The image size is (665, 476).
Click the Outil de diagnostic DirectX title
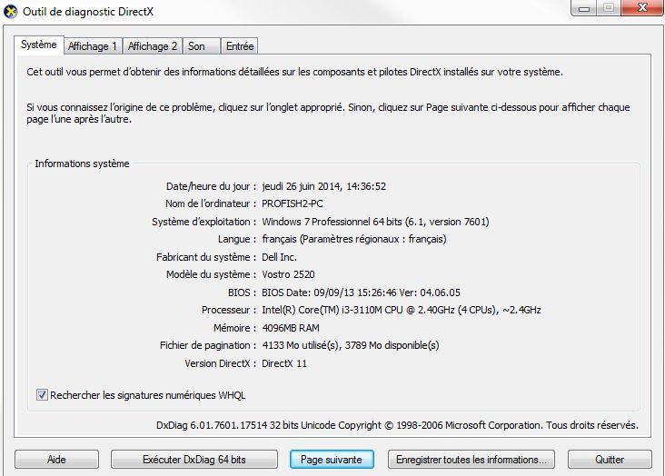(x=88, y=12)
